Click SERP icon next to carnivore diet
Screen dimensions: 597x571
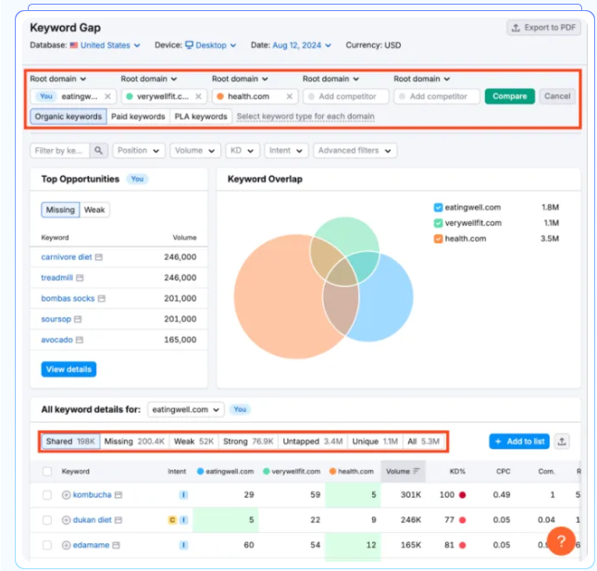99,257
